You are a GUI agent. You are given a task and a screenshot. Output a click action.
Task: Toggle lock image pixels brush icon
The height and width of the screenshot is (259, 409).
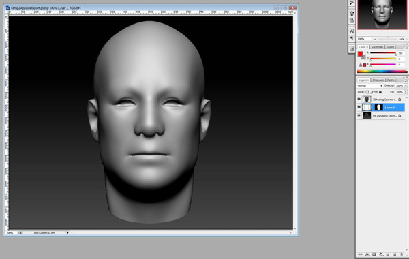point(372,92)
